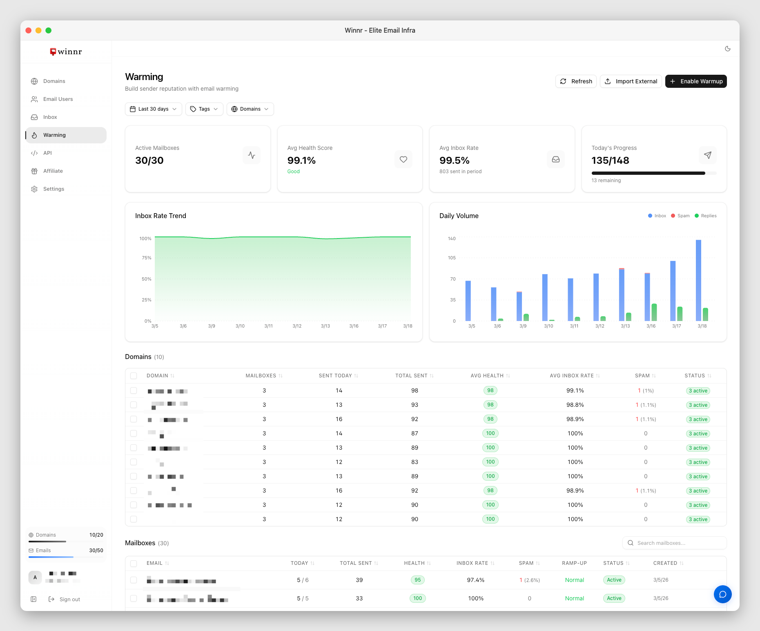Click the Affiliate gift icon
This screenshot has height=631, width=760.
[x=35, y=171]
